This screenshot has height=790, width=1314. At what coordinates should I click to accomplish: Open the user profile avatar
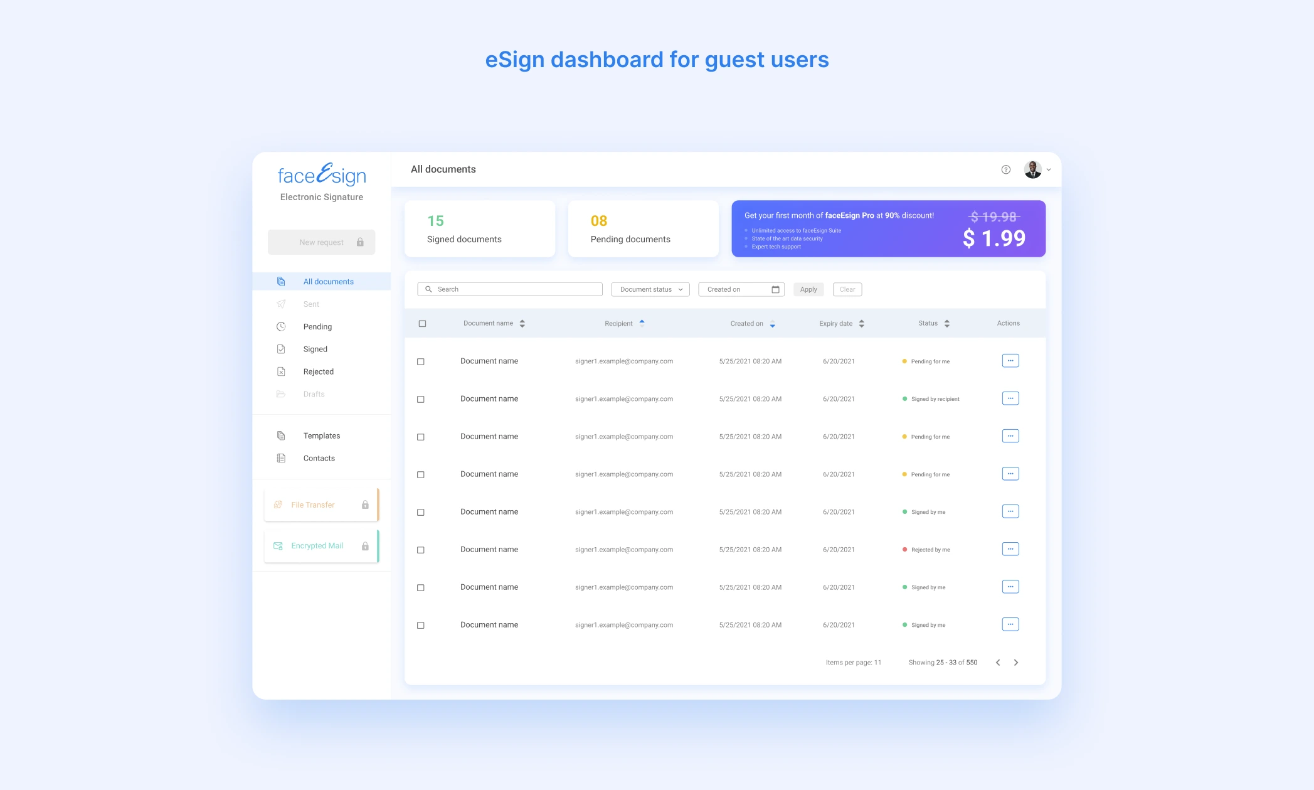(x=1032, y=169)
